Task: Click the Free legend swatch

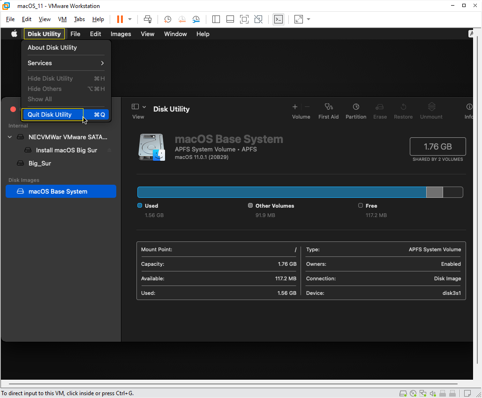Action: pyautogui.click(x=360, y=206)
